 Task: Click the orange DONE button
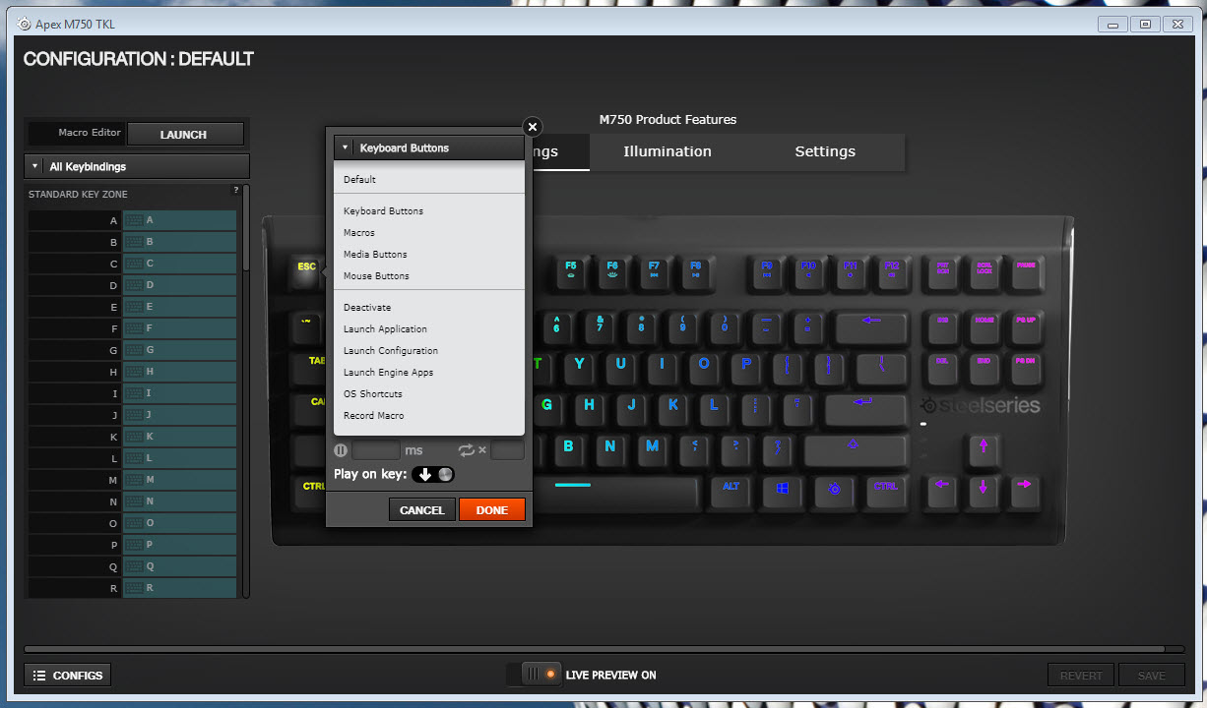pos(492,509)
